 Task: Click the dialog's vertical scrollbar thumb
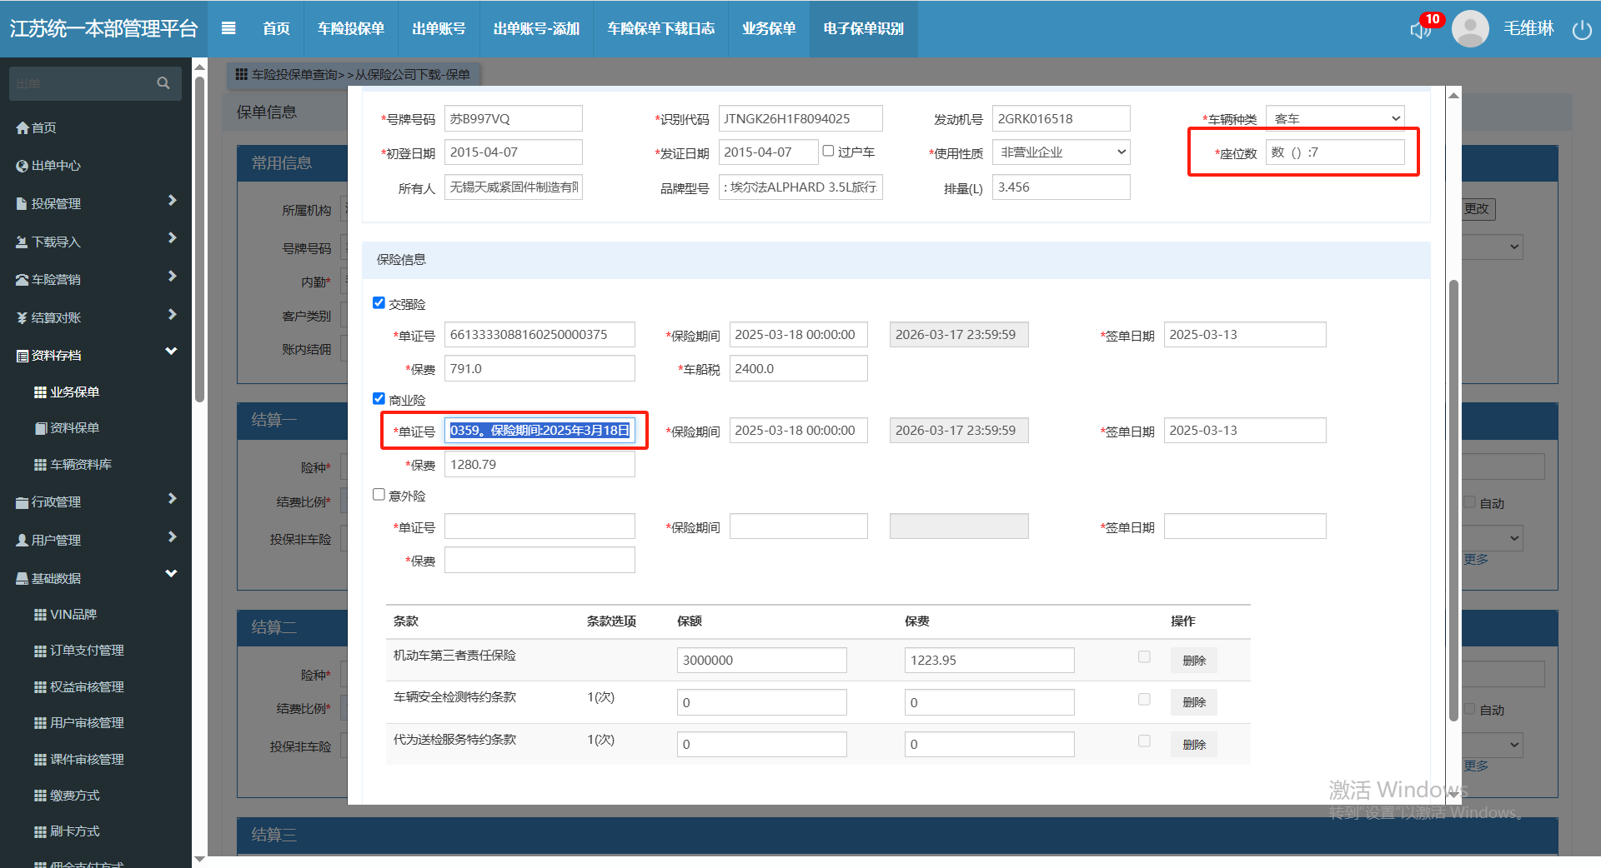(x=1453, y=500)
